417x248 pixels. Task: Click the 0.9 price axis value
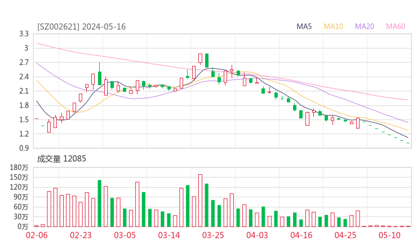[x=24, y=148]
